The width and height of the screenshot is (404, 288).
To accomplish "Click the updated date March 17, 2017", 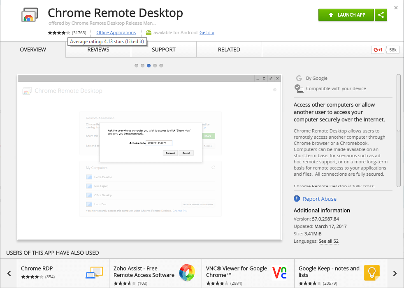I will (331, 226).
